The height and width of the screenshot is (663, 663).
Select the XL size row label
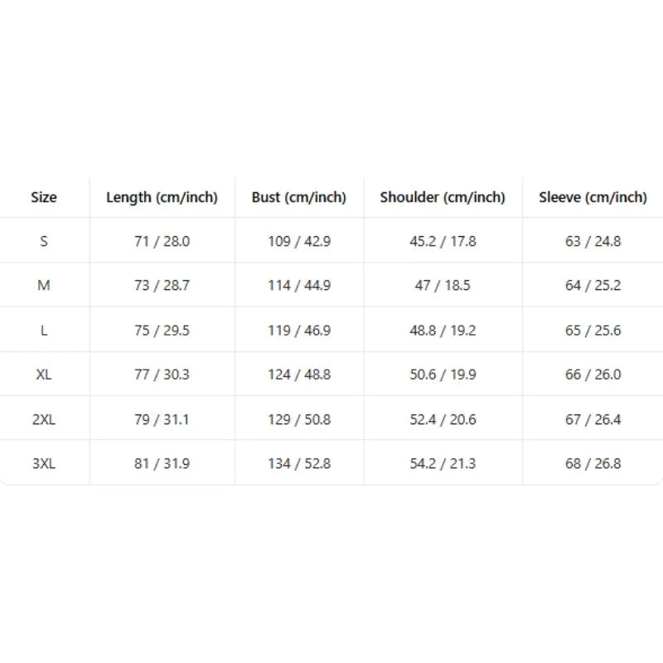pyautogui.click(x=44, y=375)
